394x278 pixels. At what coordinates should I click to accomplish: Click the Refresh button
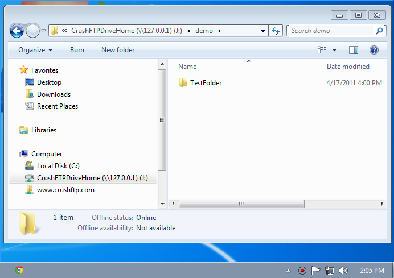tap(276, 31)
